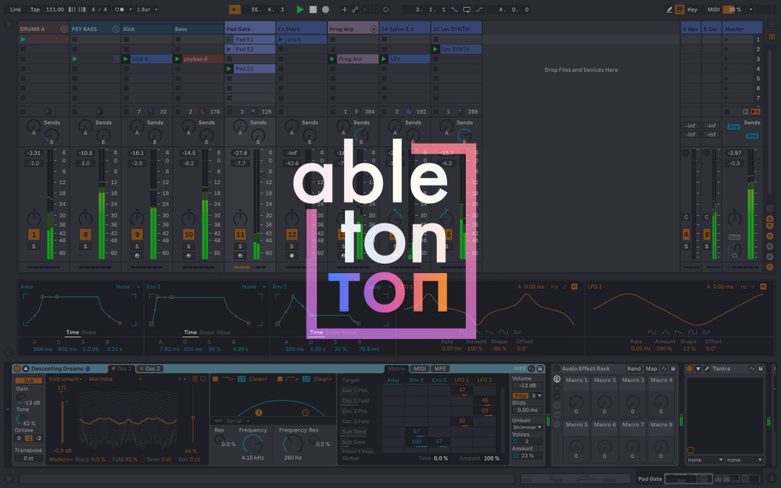Image resolution: width=781 pixels, height=488 pixels.
Task: Open the Shimmer unison dropdown
Action: 527,427
